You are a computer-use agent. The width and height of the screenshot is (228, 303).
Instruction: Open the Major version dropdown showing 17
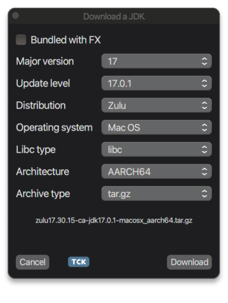(x=157, y=61)
